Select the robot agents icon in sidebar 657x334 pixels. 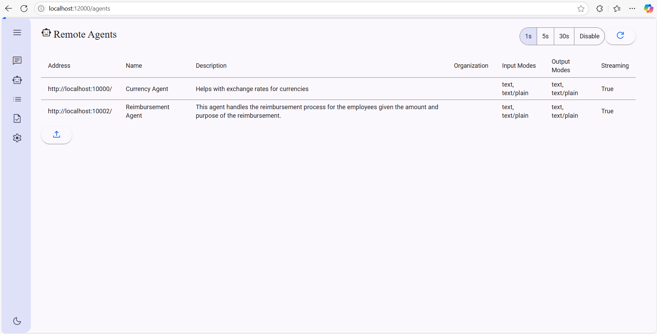17,80
